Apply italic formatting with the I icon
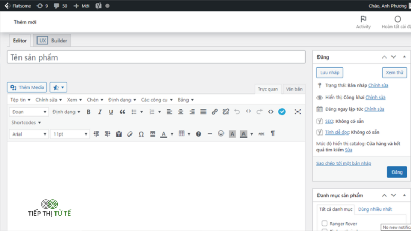The height and width of the screenshot is (231, 411). [x=100, y=112]
